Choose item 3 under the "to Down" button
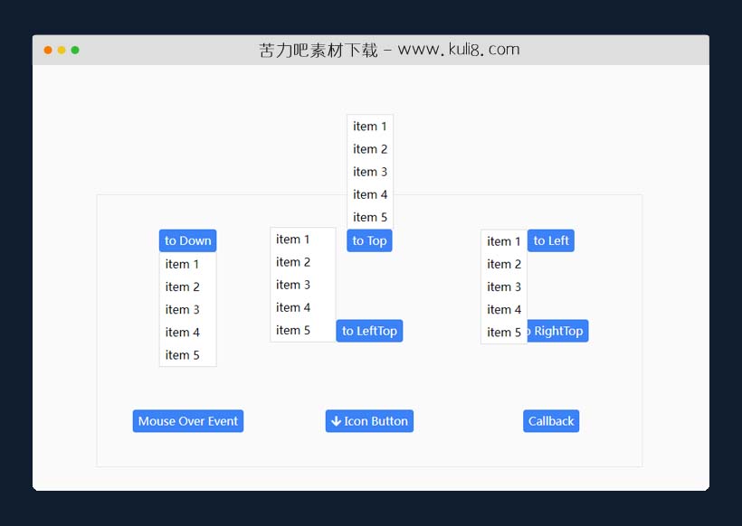The image size is (742, 526). (x=182, y=310)
